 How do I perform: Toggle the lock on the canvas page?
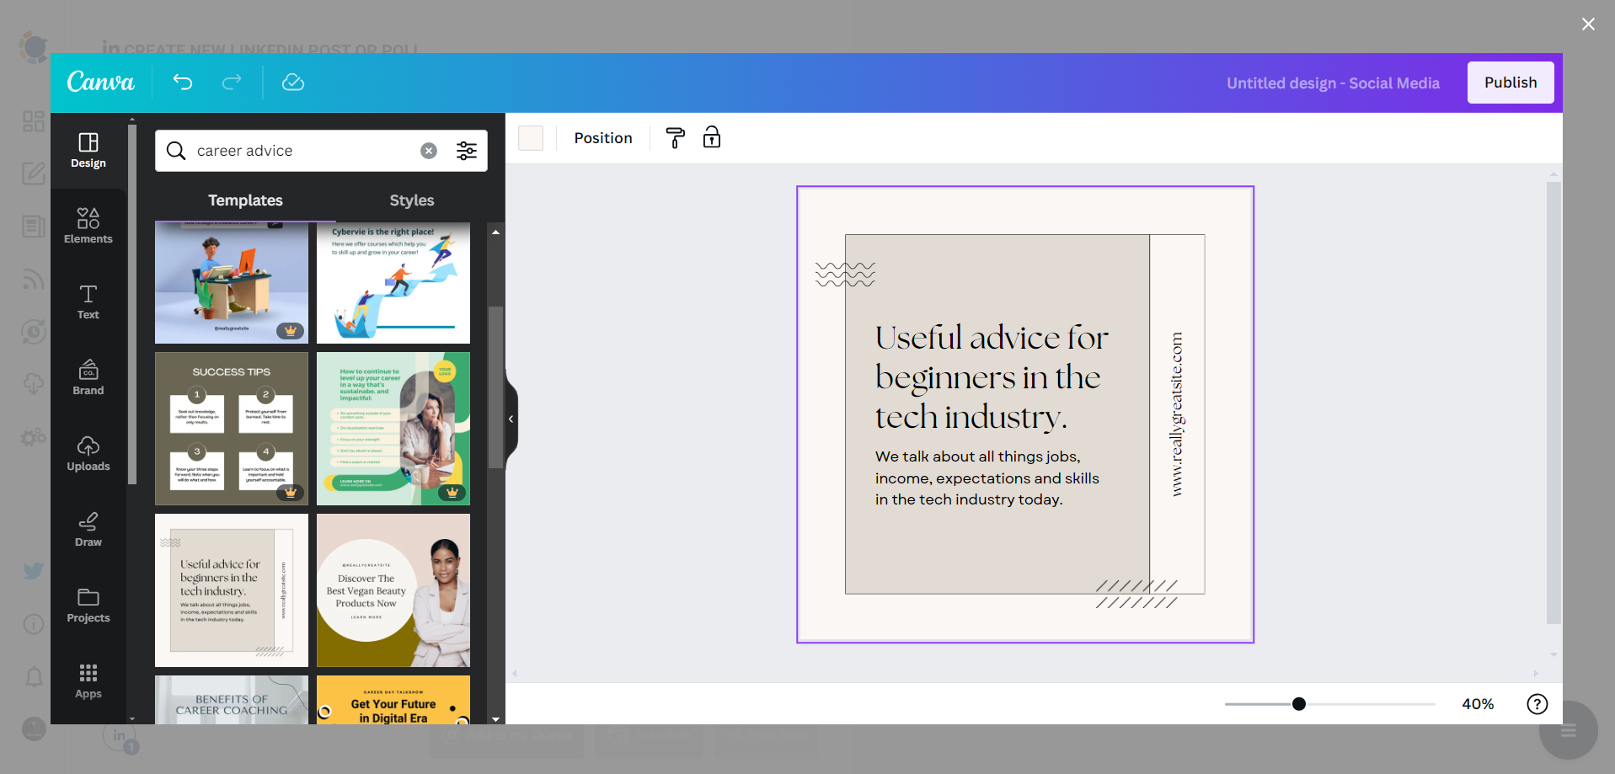[x=712, y=137]
